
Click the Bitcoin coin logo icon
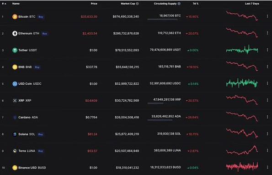point(15,16)
